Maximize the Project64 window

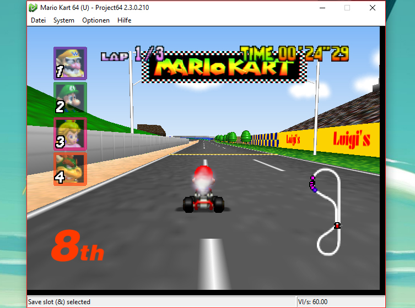(347, 8)
